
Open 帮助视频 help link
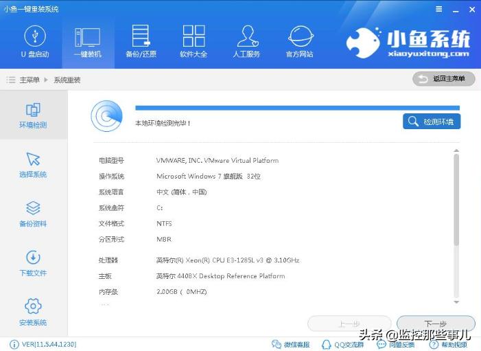click(449, 345)
